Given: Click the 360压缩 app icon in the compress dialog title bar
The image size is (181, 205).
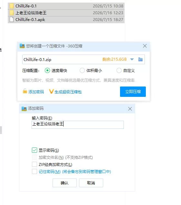Looking at the screenshot, I should (x=22, y=46).
